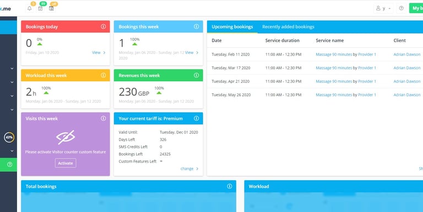Click the Client column header
Viewport: 423px width, 212px height.
point(399,40)
